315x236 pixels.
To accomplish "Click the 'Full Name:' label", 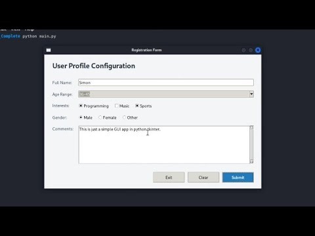I will point(62,83).
